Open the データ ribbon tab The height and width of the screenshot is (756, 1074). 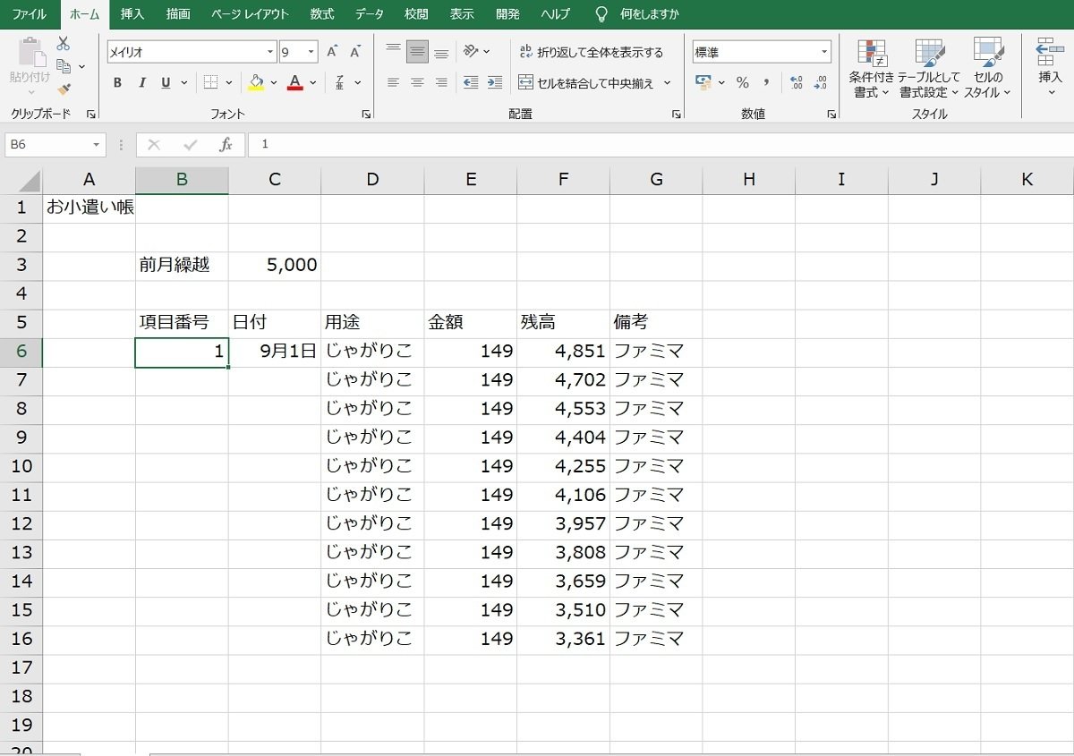tap(369, 13)
